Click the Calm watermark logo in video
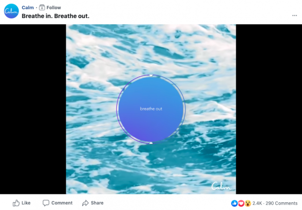 [221, 186]
